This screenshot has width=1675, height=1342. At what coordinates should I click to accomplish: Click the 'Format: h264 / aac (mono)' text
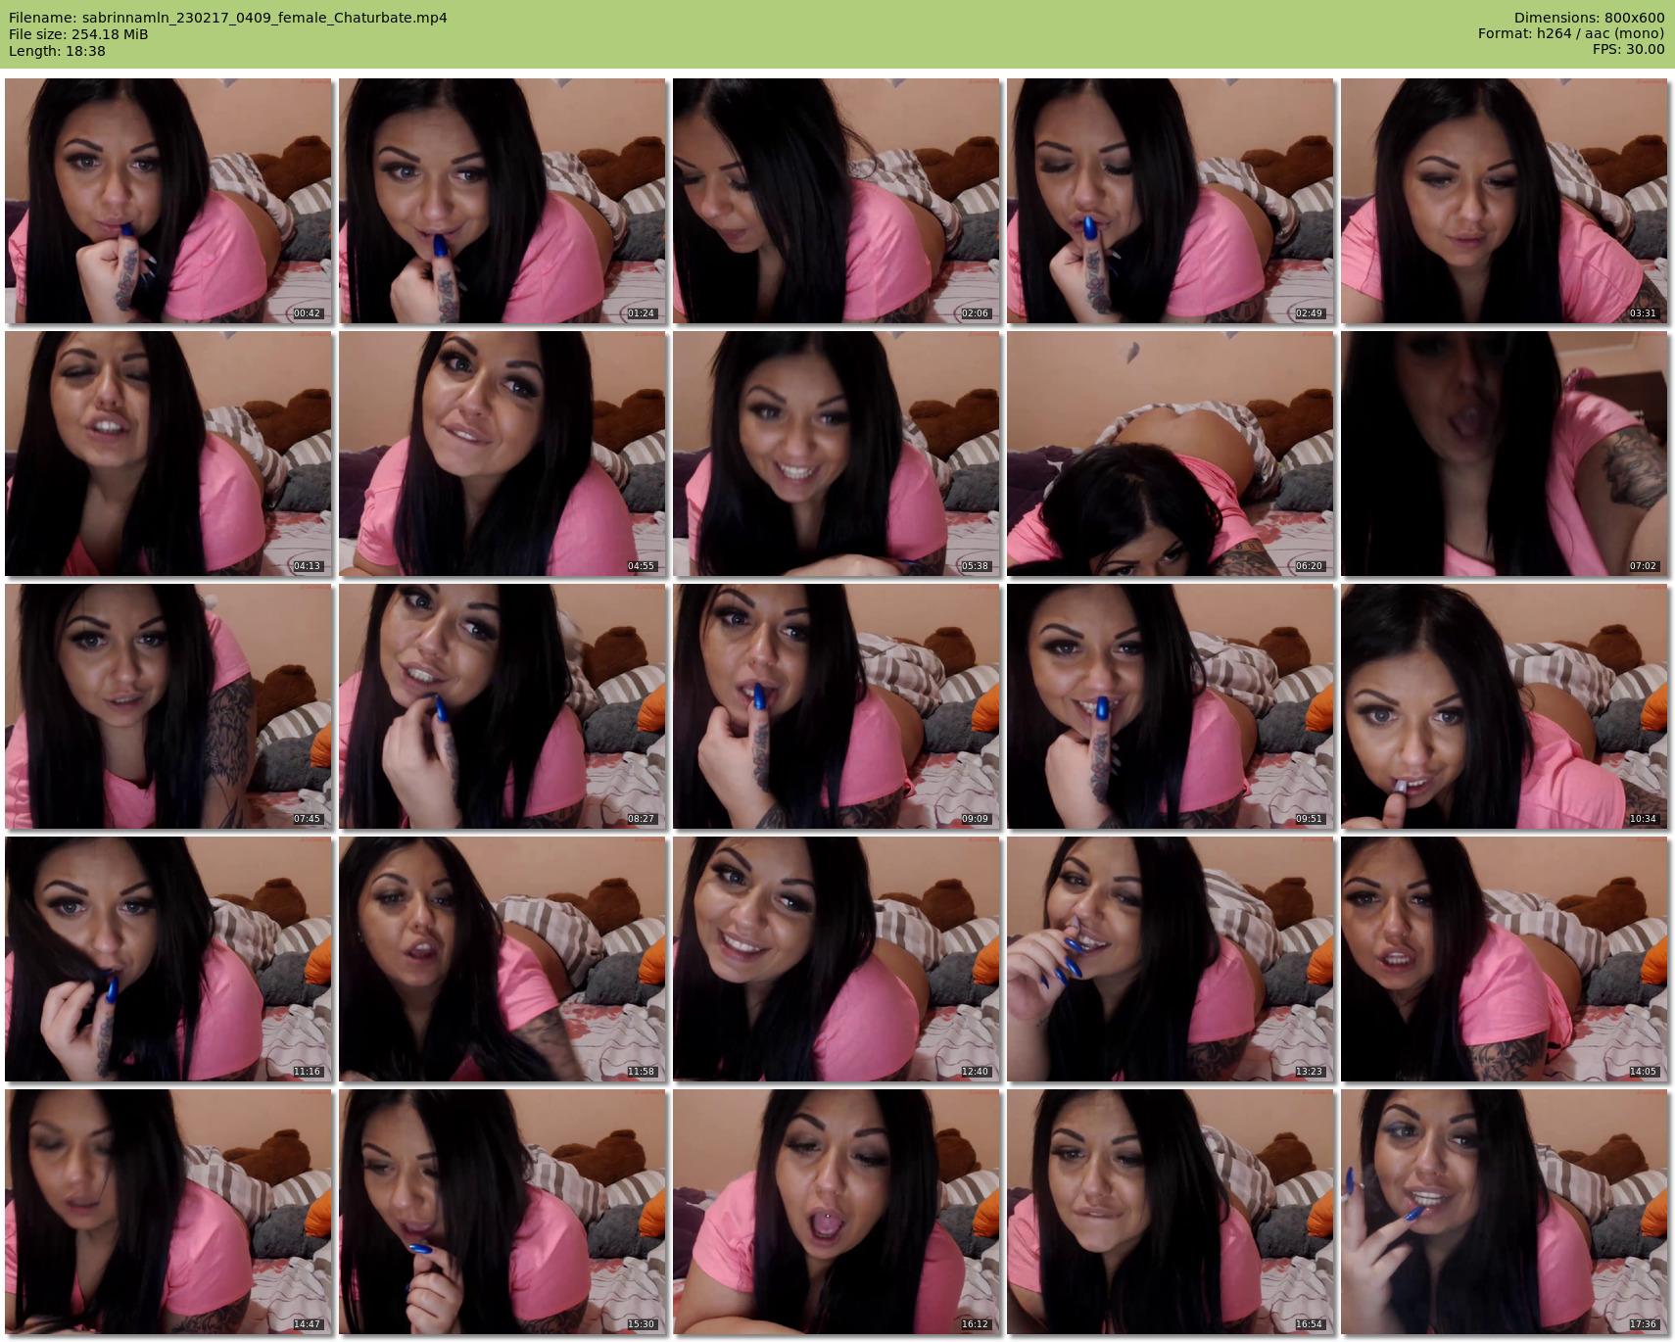(x=1571, y=33)
